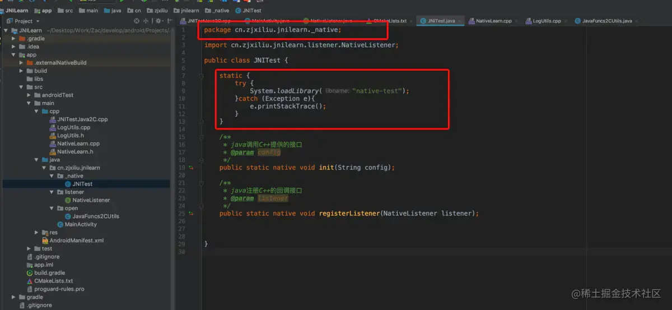
Task: Click 'jnilearn' in the breadcrumb bar
Action: 190,10
